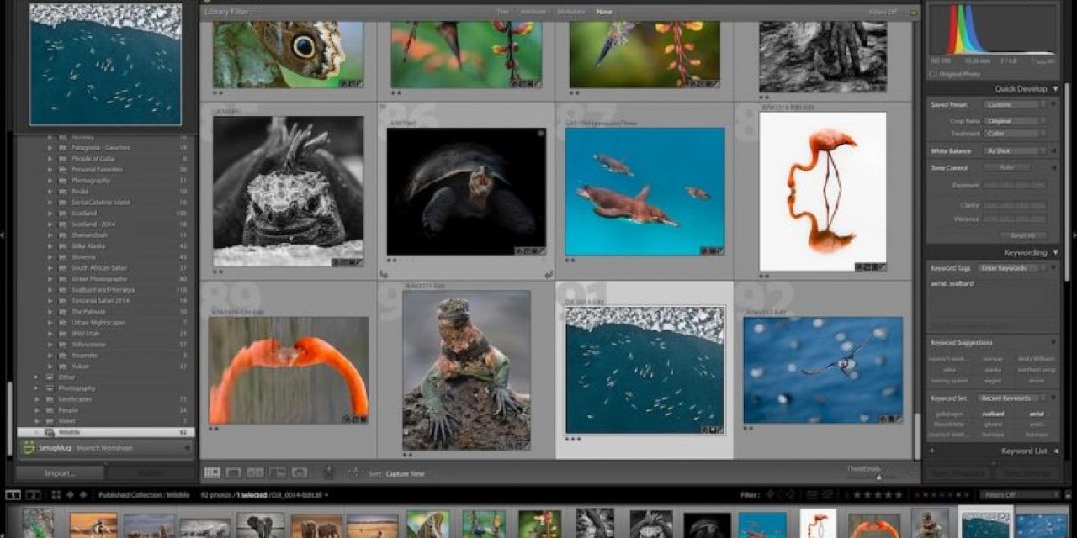Open the White Balance As Shot dropdown
The image size is (1077, 538).
tap(1014, 151)
